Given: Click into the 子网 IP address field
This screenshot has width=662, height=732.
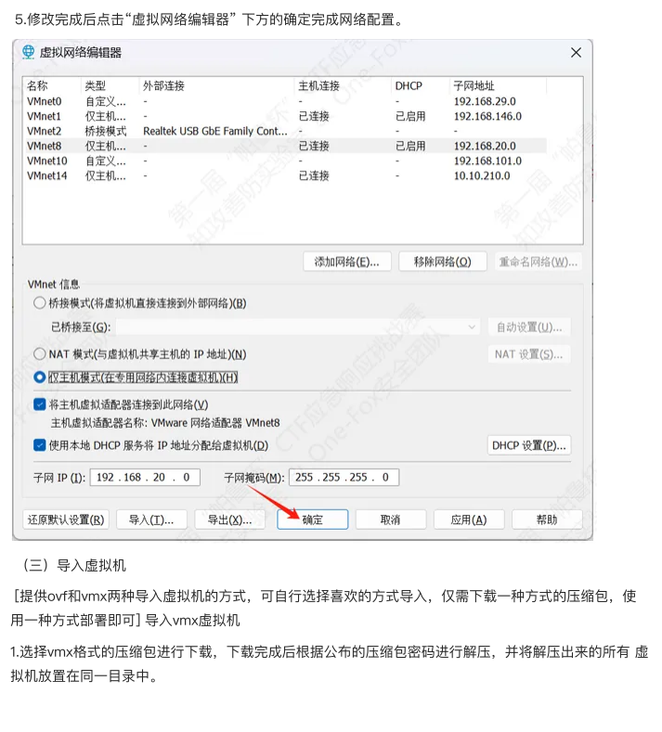Looking at the screenshot, I should (x=144, y=478).
